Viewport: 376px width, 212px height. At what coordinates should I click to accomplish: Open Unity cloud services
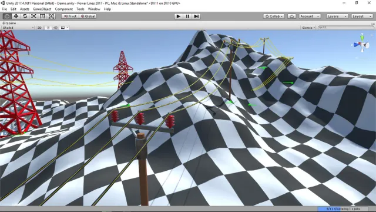tap(291, 16)
